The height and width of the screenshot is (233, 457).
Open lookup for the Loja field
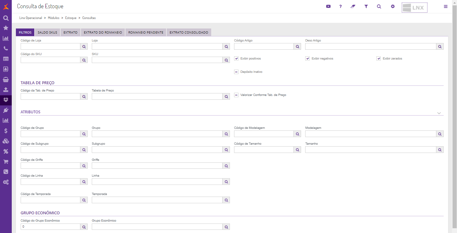click(x=226, y=47)
